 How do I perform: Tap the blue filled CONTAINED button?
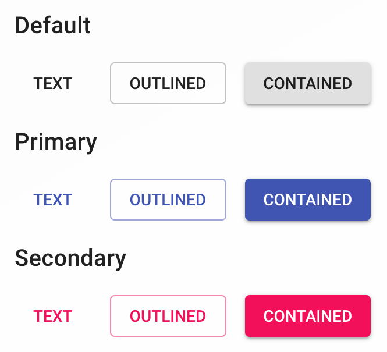307,200
